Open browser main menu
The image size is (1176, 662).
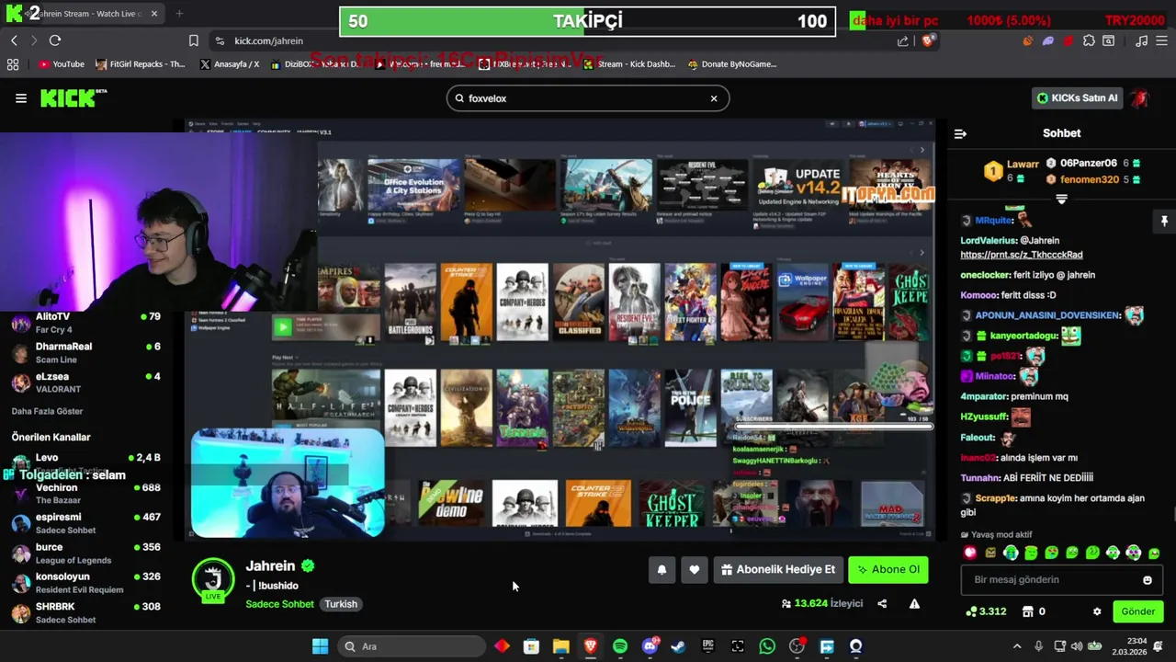point(1162,40)
